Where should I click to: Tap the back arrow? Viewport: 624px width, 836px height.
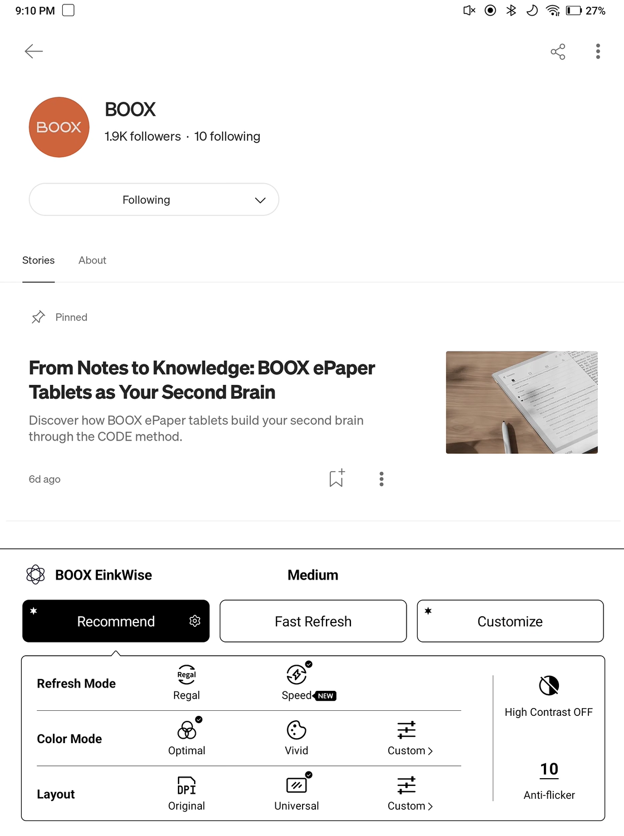pos(34,51)
